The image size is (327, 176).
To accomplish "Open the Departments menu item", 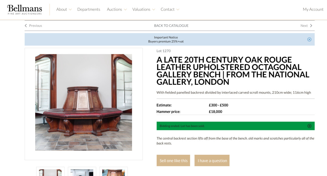I will [89, 9].
